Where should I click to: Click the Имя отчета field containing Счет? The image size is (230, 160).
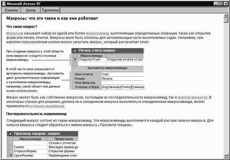point(122,74)
